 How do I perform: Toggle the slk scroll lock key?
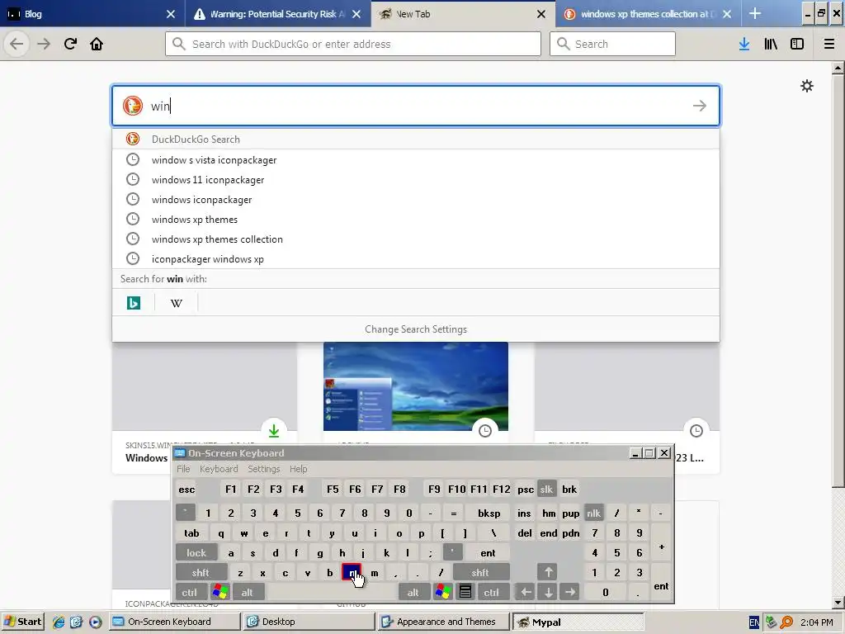pyautogui.click(x=546, y=489)
